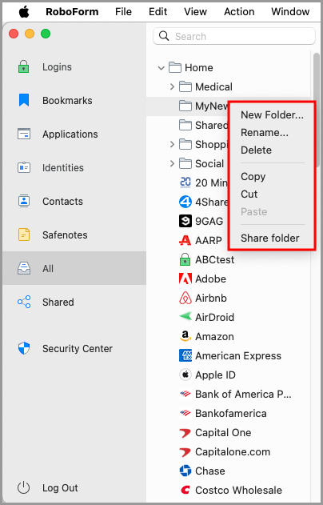Click the Adobe logo icon
Screen dimensions: 323x505
pyautogui.click(x=185, y=279)
